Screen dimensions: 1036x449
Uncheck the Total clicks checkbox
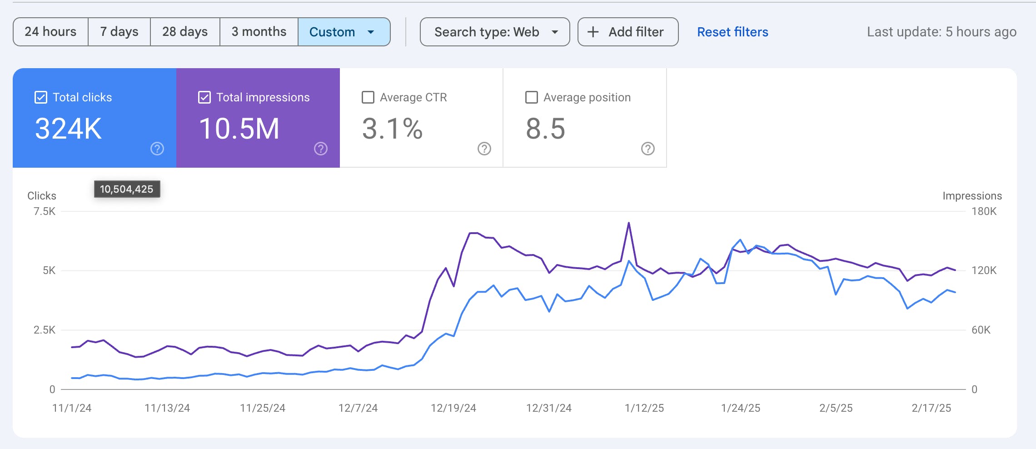[41, 97]
